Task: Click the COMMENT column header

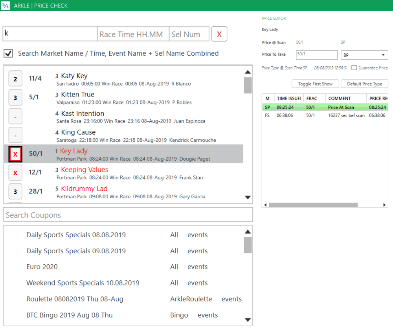Action: point(346,99)
